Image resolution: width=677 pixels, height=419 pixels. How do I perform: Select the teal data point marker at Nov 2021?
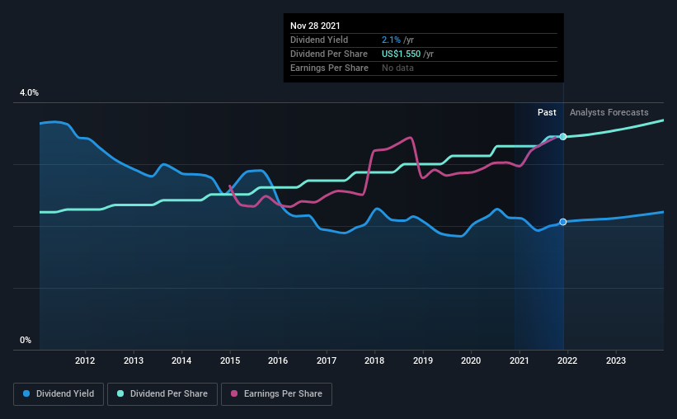[x=563, y=136]
